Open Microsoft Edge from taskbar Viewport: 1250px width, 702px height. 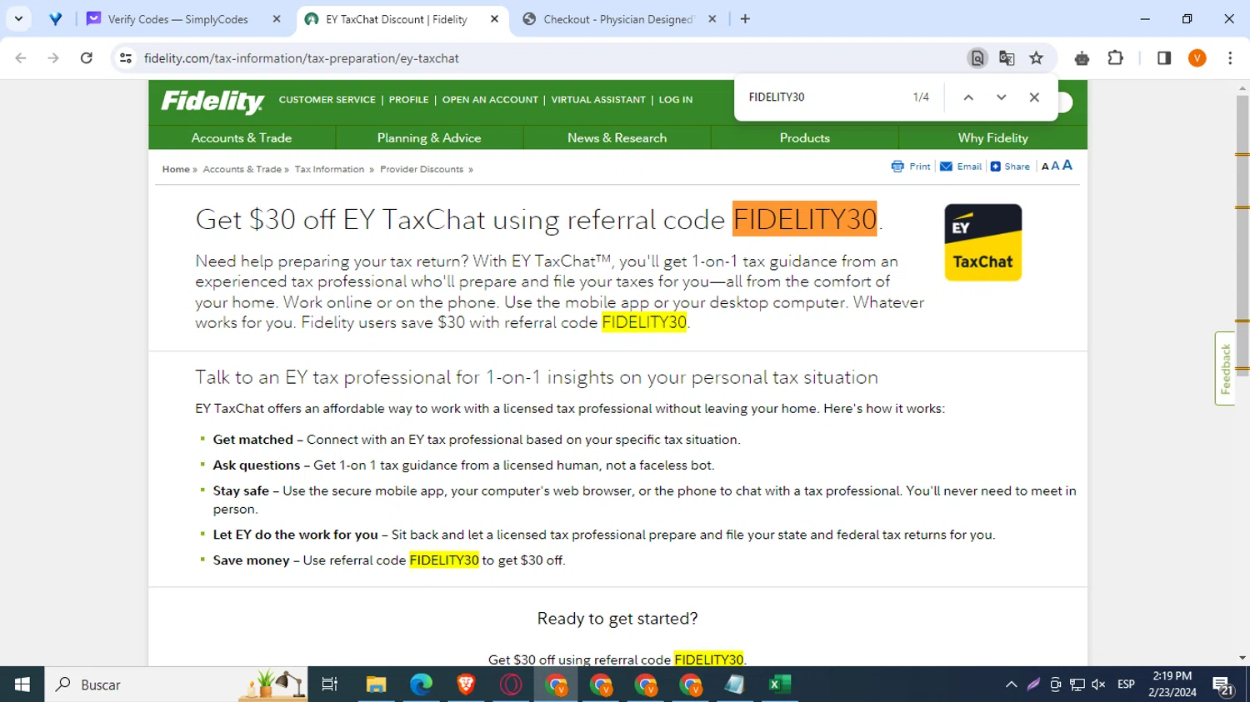coord(421,685)
